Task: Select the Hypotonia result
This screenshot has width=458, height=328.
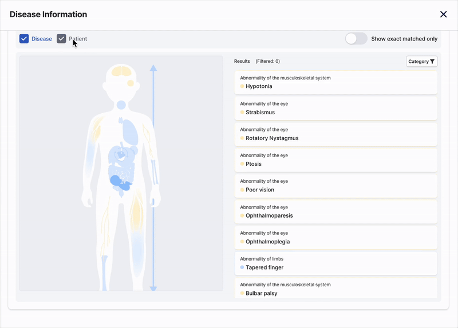Action: 335,82
